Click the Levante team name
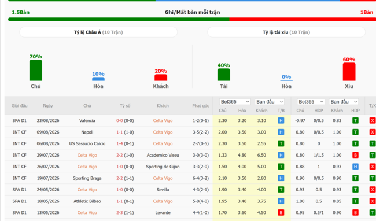The image size is (376, 221). (163, 212)
